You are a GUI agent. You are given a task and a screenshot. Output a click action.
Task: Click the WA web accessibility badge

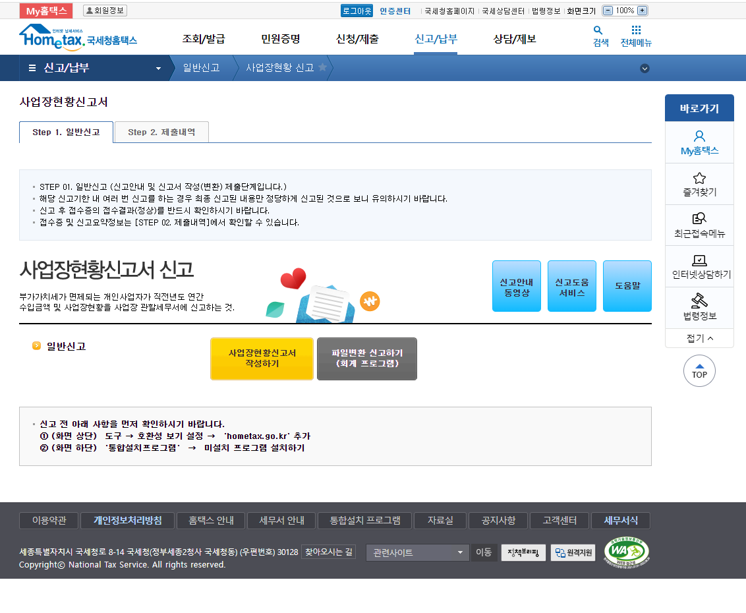pos(626,552)
